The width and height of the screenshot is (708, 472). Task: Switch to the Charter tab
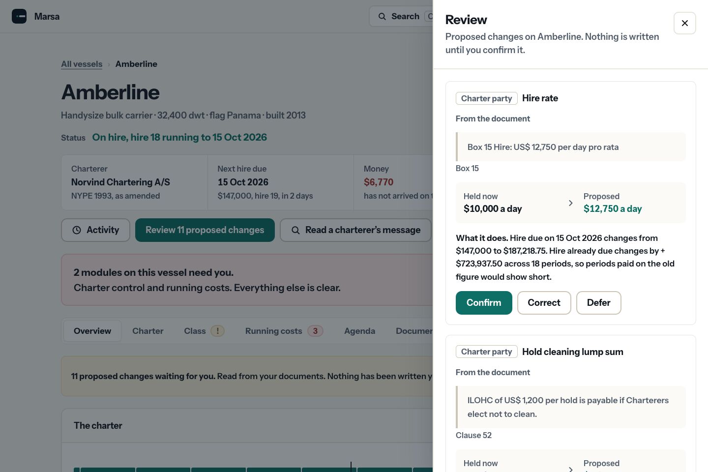[x=148, y=331]
